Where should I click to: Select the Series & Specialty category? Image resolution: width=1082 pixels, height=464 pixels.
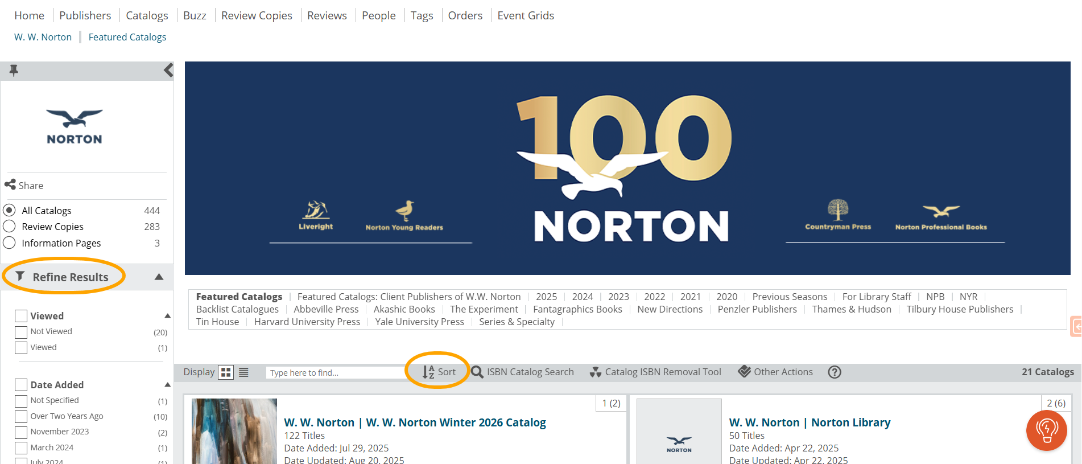[517, 322]
